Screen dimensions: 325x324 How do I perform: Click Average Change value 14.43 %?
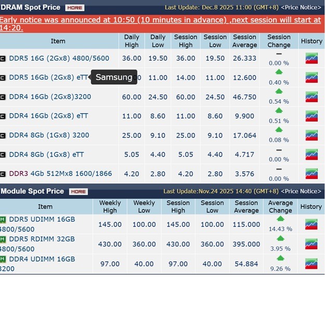280,229
